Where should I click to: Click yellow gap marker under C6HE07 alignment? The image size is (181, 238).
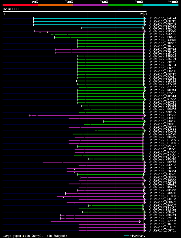[x=74, y=169]
